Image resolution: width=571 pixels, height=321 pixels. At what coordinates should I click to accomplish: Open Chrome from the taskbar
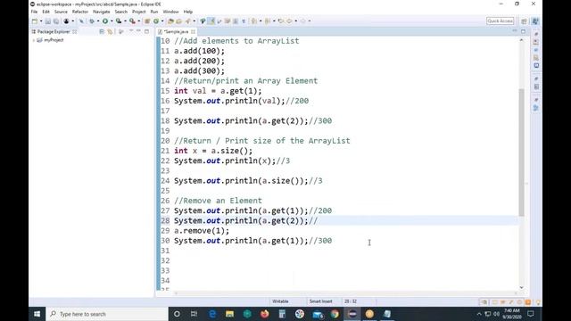[x=335, y=314]
